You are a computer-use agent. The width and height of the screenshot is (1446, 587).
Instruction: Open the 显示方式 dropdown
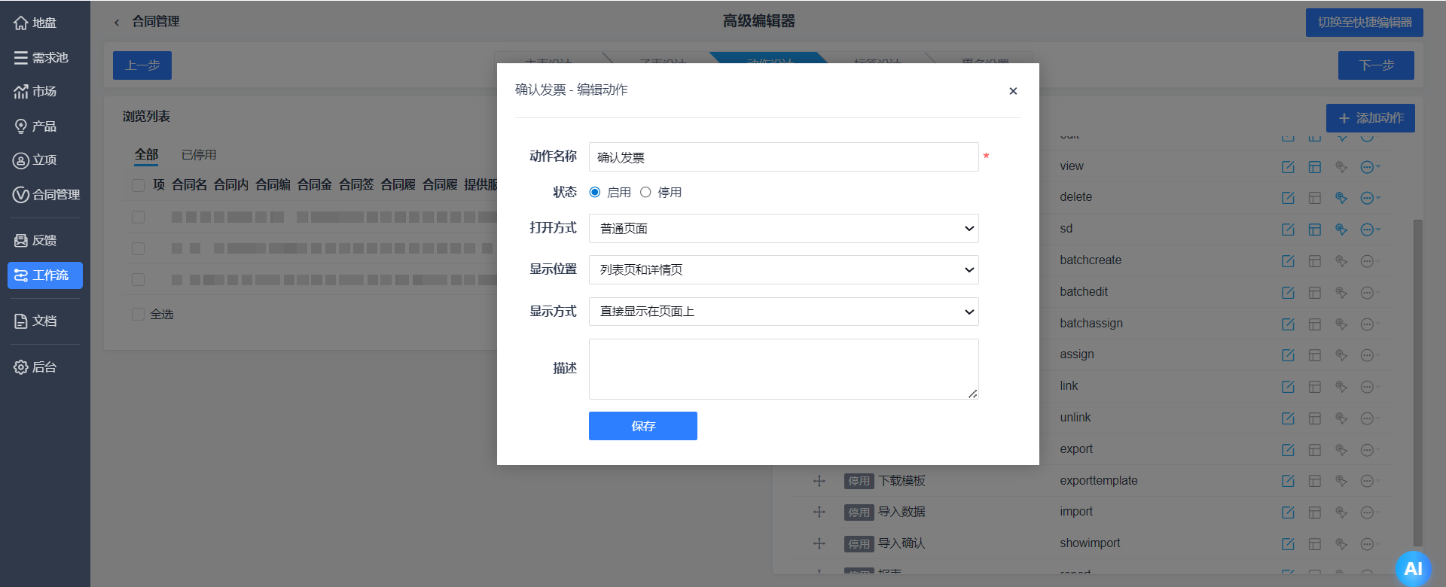783,312
